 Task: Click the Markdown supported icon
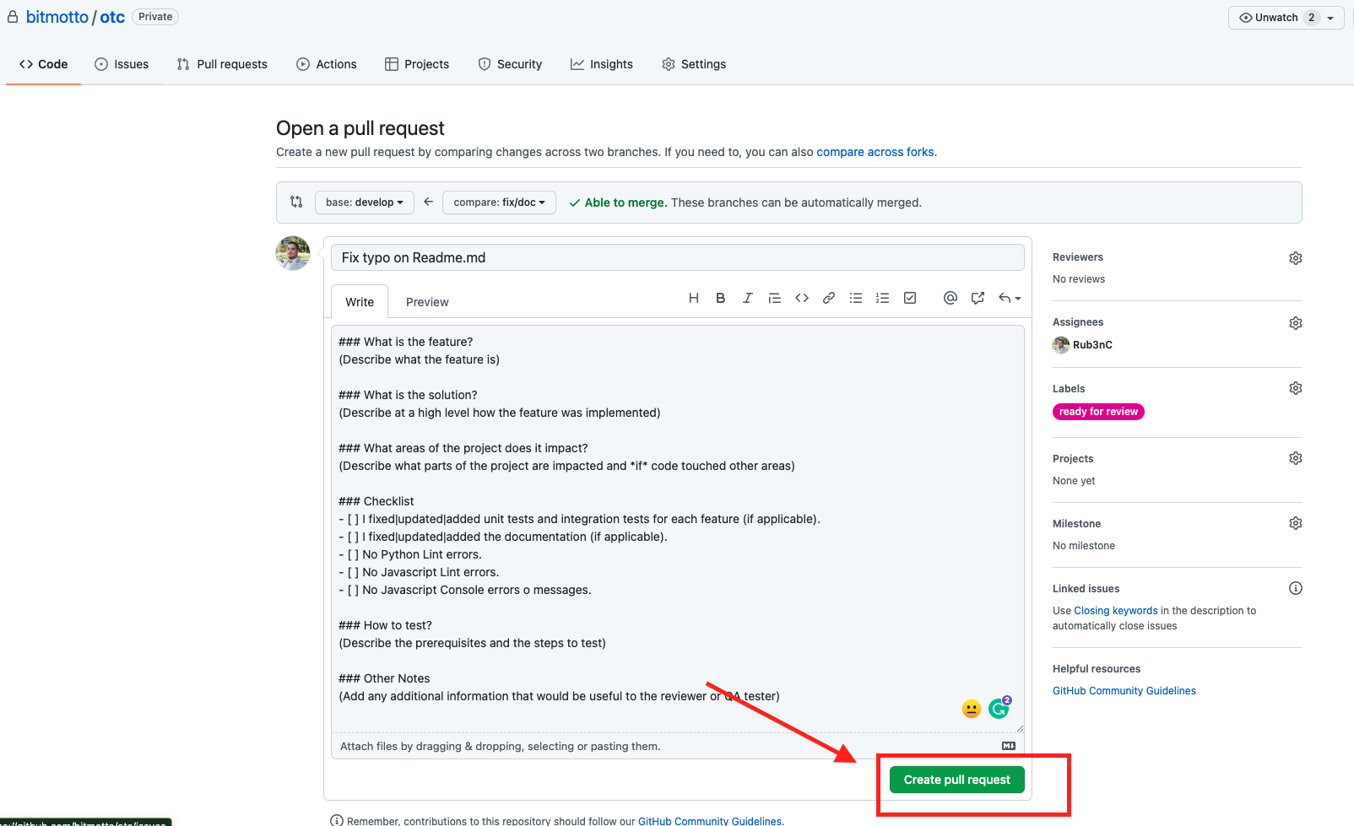click(x=1009, y=746)
